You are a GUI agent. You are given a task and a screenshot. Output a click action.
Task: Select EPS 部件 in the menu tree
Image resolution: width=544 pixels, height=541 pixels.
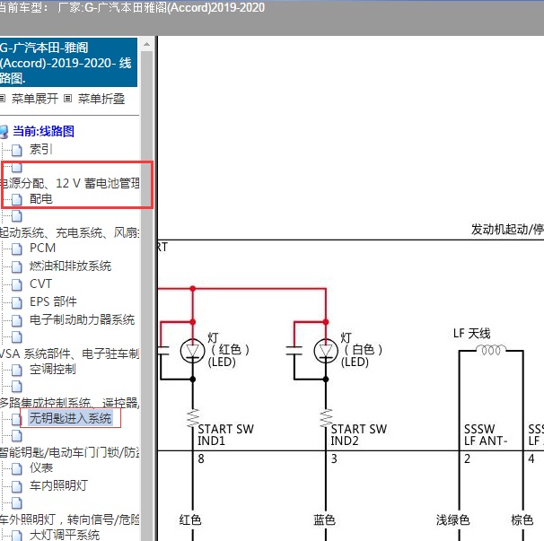tap(53, 301)
